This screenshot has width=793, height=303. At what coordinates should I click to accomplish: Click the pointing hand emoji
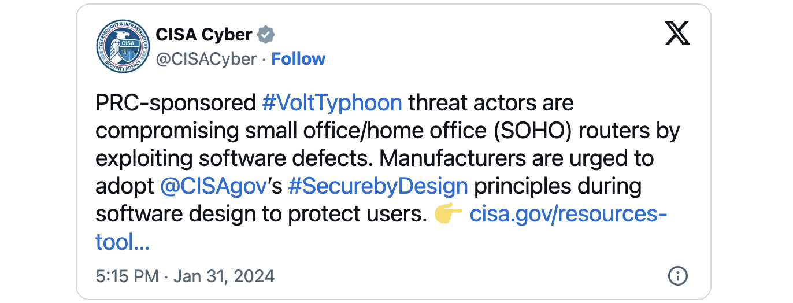click(448, 215)
